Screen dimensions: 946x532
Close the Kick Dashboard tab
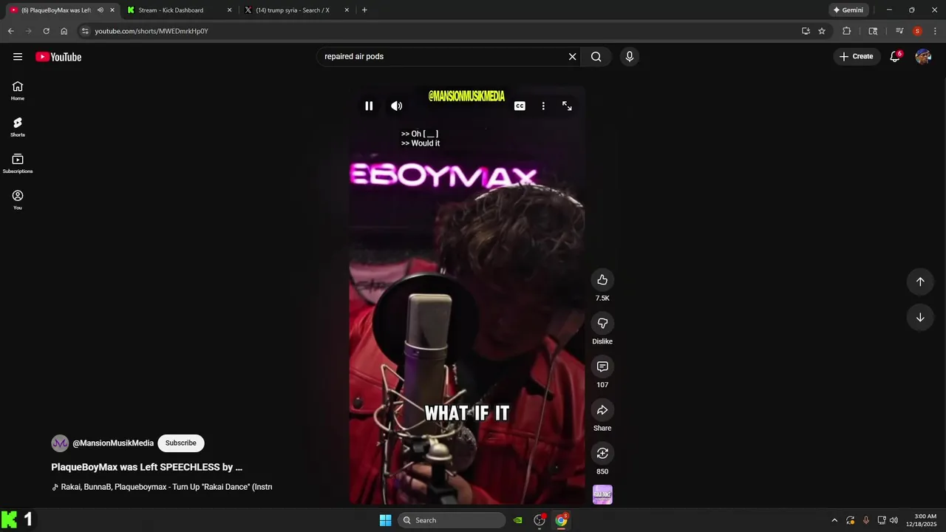point(229,10)
